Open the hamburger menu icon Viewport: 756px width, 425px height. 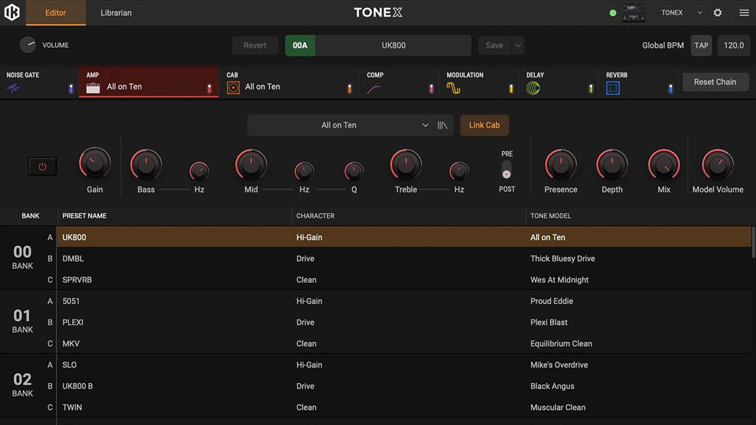click(743, 13)
